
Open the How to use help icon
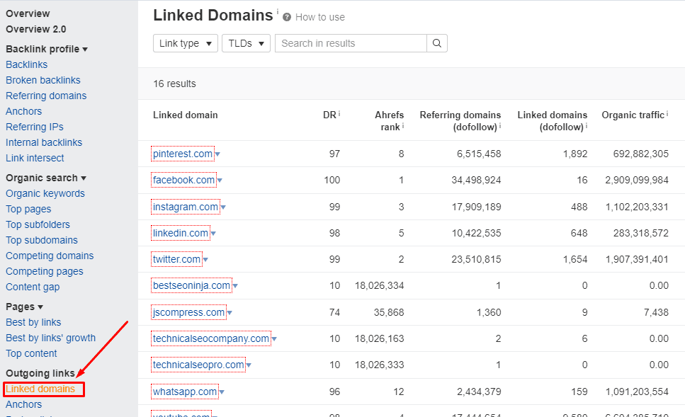click(x=287, y=18)
